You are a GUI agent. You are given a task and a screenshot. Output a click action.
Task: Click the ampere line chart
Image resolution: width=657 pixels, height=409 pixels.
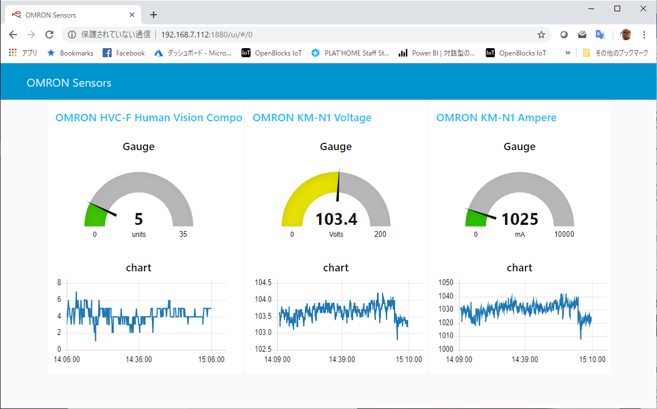coord(522,320)
